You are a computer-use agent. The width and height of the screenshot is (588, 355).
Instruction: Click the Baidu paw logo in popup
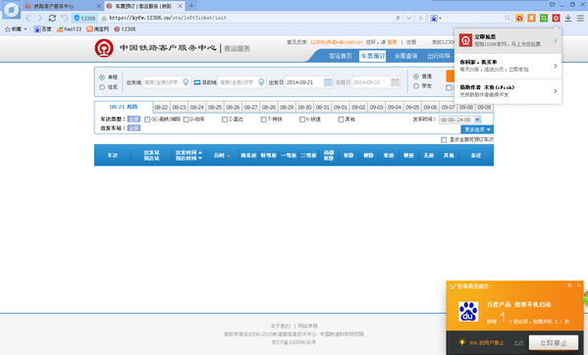pyautogui.click(x=468, y=311)
